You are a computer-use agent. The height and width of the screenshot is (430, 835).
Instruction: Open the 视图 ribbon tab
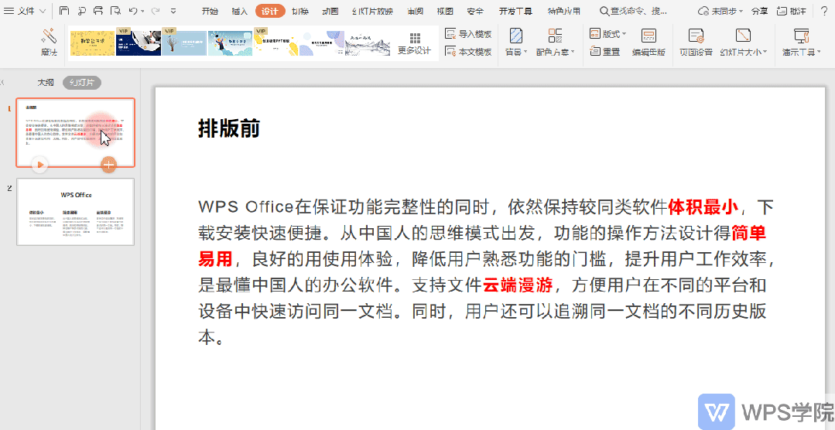point(445,11)
